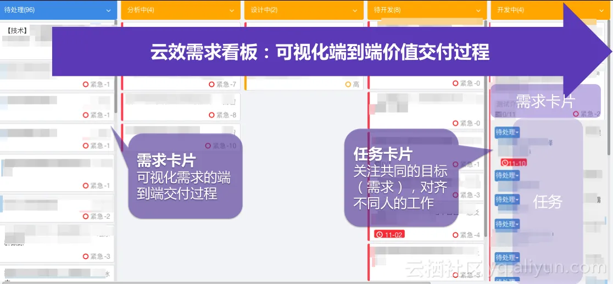Select the 开发中(4) column title
The width and height of the screenshot is (613, 284).
pos(511,10)
